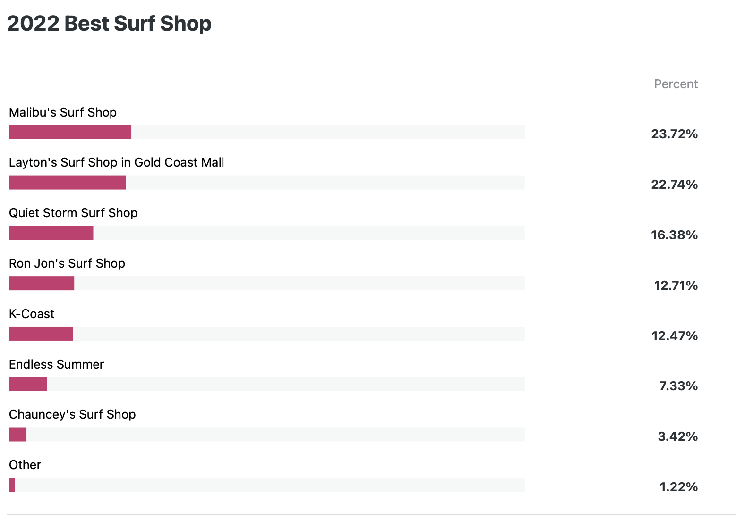Click the 16.38% percentage
This screenshot has height=520, width=736.
pos(674,235)
